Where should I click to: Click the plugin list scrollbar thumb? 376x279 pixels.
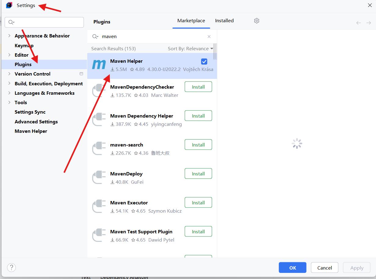pos(215,51)
